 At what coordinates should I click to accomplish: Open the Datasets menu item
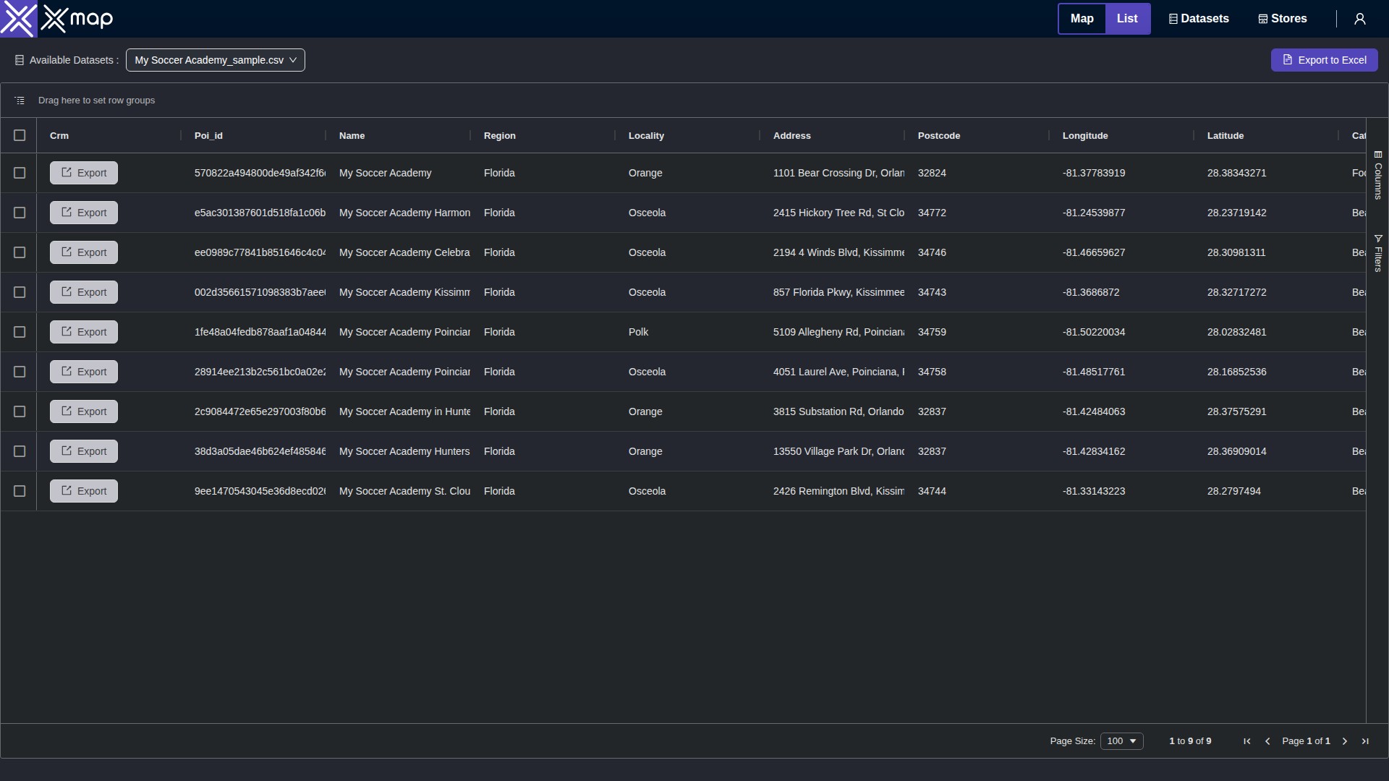tap(1199, 19)
